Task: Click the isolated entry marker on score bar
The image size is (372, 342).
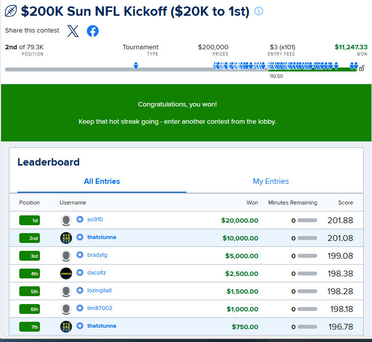Action: 136,66
